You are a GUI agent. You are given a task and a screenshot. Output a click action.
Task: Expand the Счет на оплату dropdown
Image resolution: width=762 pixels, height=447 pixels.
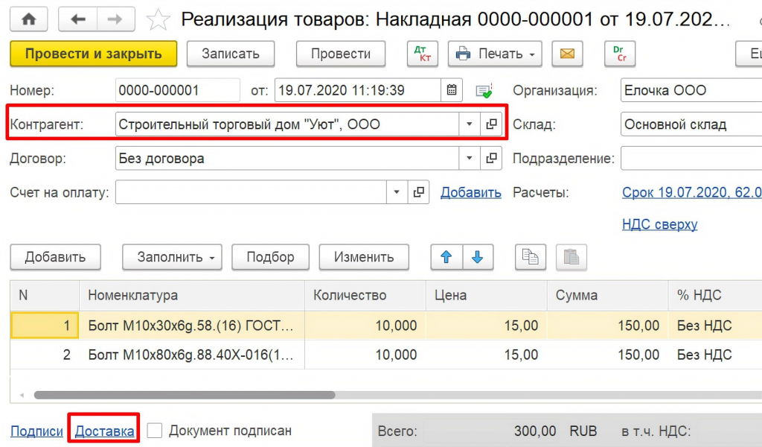397,193
